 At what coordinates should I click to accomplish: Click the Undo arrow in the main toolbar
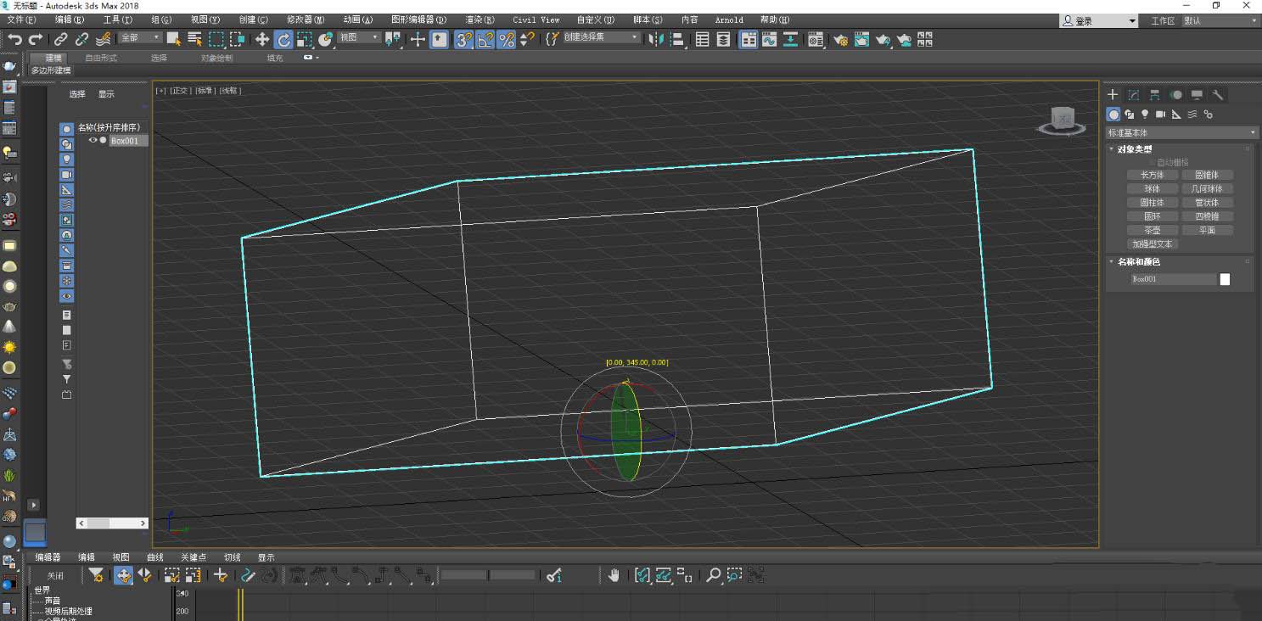click(x=14, y=39)
